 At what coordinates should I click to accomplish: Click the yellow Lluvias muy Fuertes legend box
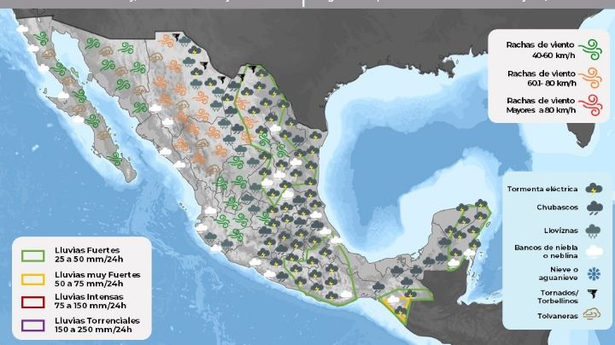tap(33, 279)
